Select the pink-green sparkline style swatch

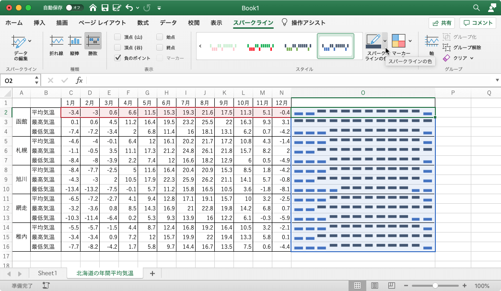click(223, 47)
